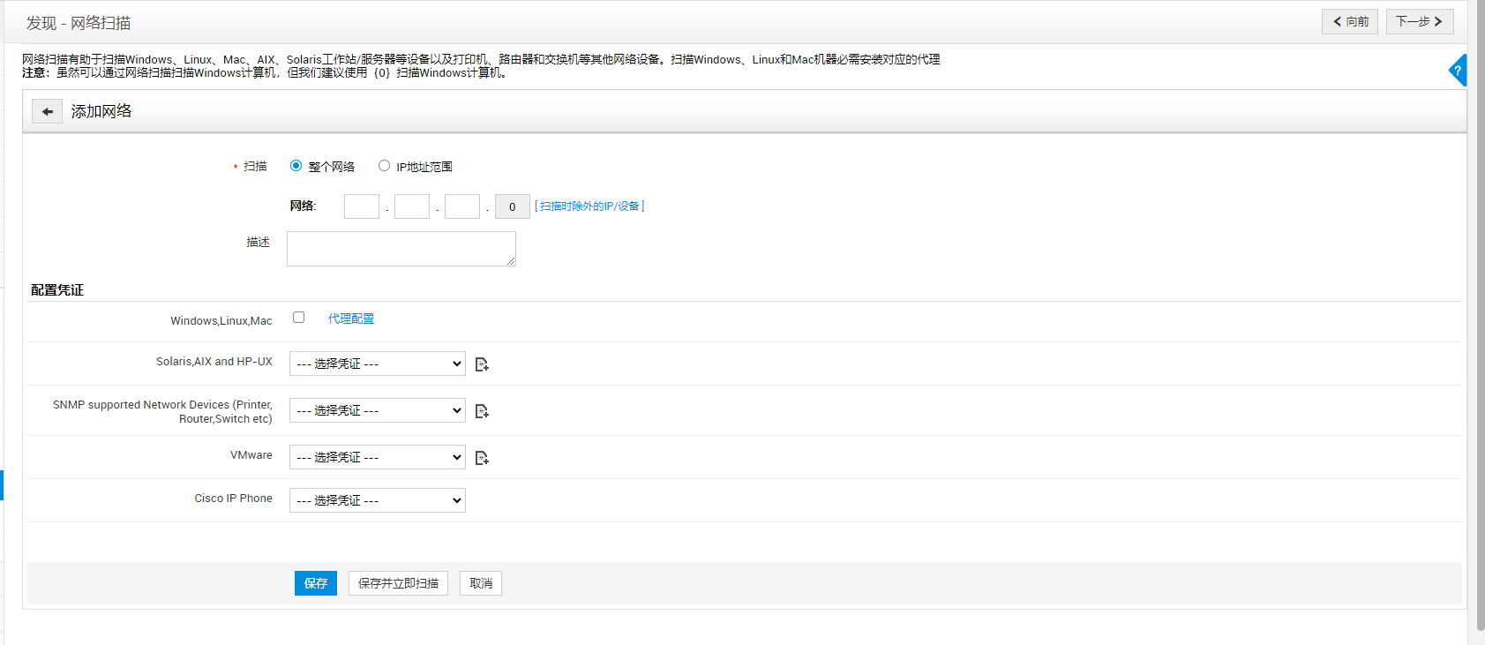Add credential icon next to VMware dropdown

tap(482, 458)
